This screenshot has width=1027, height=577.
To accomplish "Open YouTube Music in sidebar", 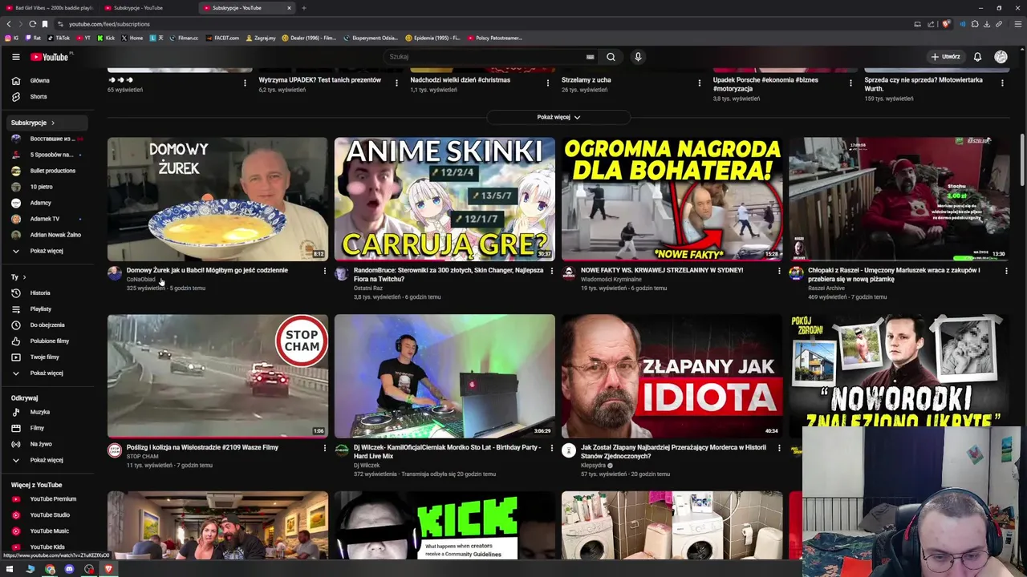I will pos(48,531).
